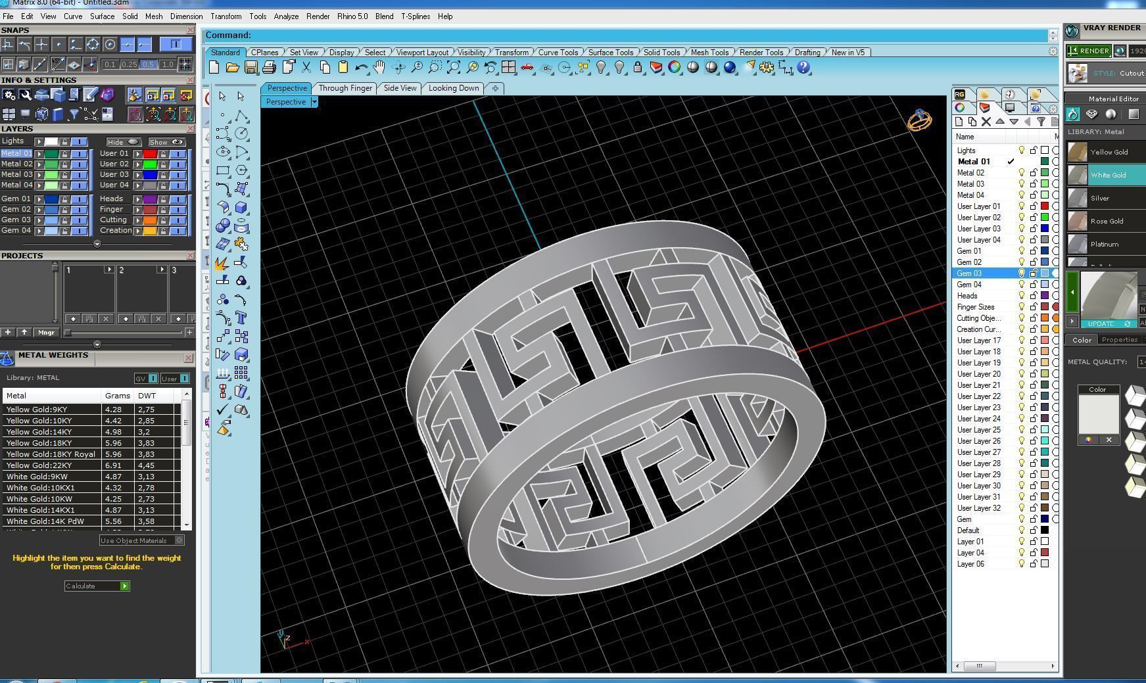This screenshot has height=683, width=1146.
Task: Click the gear Options icon in toolbar
Action: [767, 67]
